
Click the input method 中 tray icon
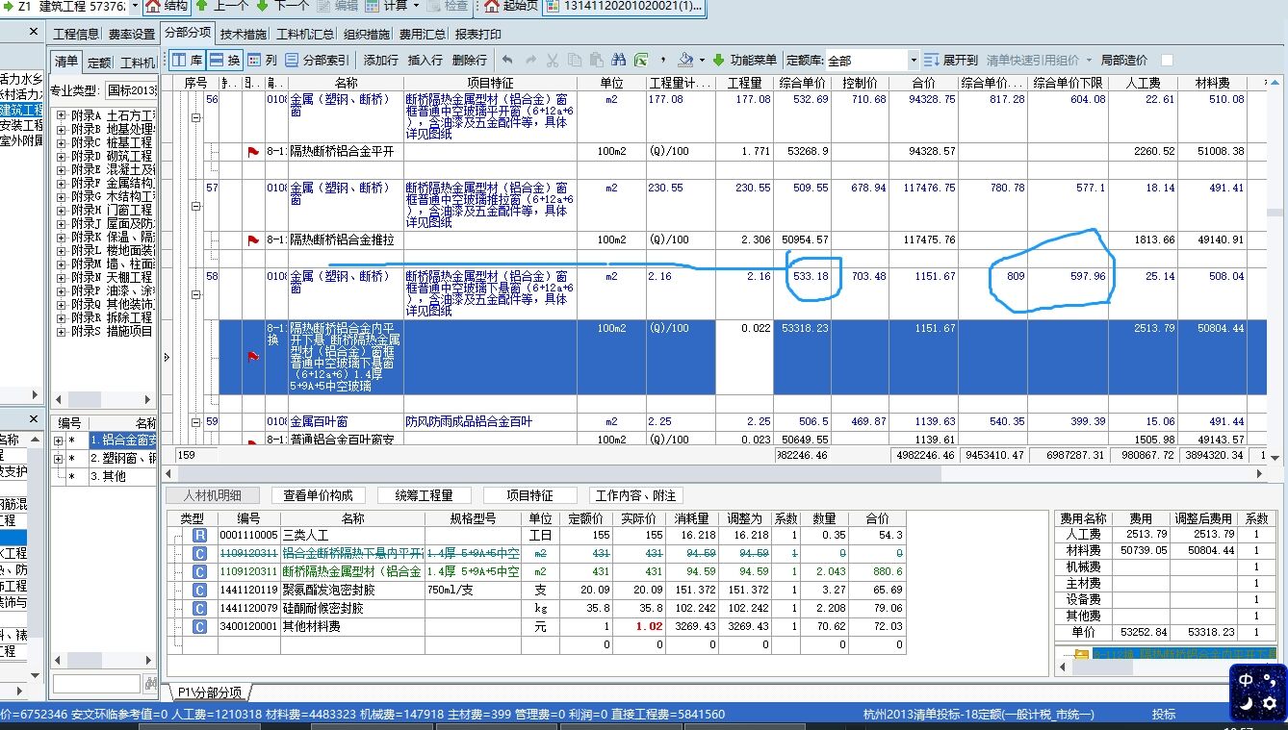[1245, 679]
